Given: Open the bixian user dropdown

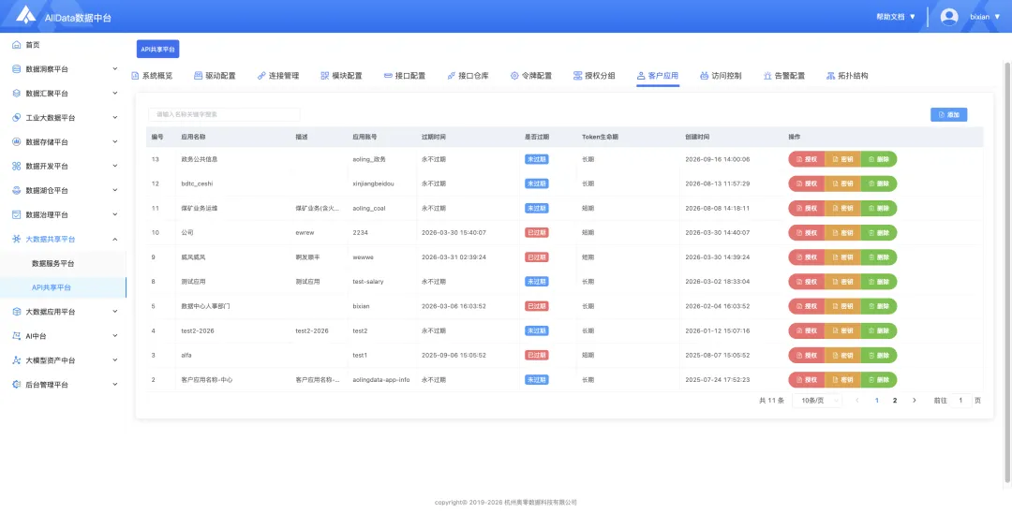Looking at the screenshot, I should pos(985,17).
